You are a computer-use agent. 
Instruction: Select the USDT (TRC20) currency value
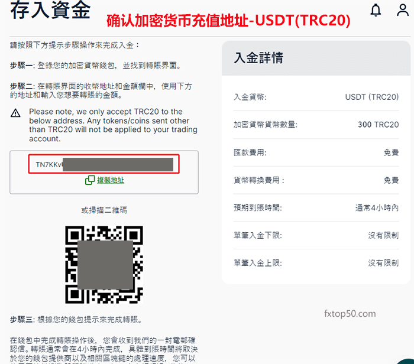click(x=372, y=97)
